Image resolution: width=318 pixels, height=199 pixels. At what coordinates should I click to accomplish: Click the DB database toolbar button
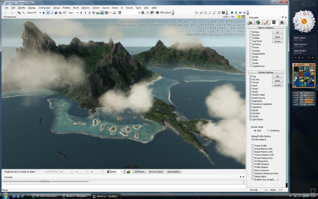click(x=240, y=12)
